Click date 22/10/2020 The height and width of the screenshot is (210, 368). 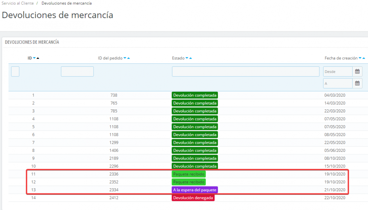(x=335, y=198)
